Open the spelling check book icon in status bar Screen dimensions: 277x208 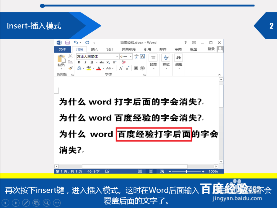[107, 171]
